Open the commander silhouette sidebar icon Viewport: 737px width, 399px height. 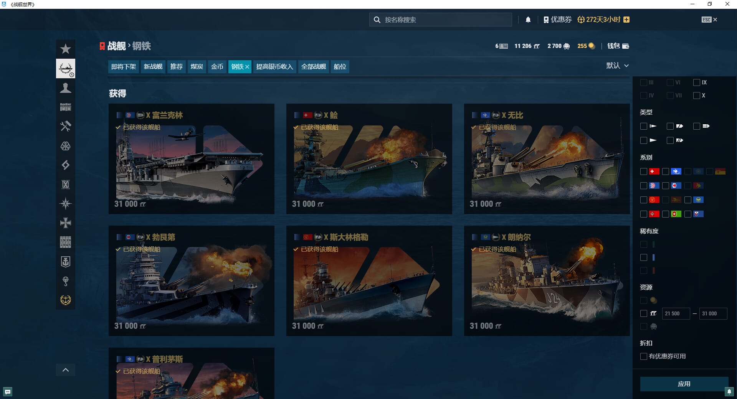(x=66, y=88)
